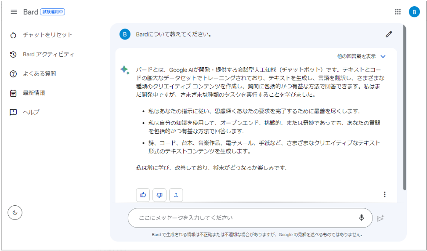Start voice input with microphone

point(362,218)
